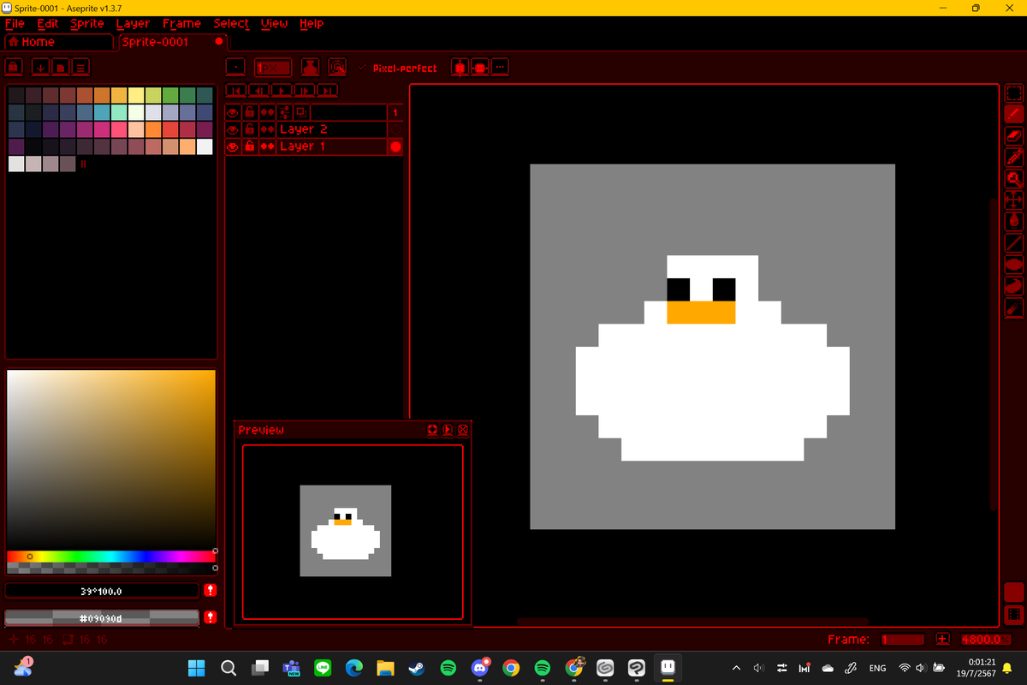Select the Zoom tool

(1013, 178)
